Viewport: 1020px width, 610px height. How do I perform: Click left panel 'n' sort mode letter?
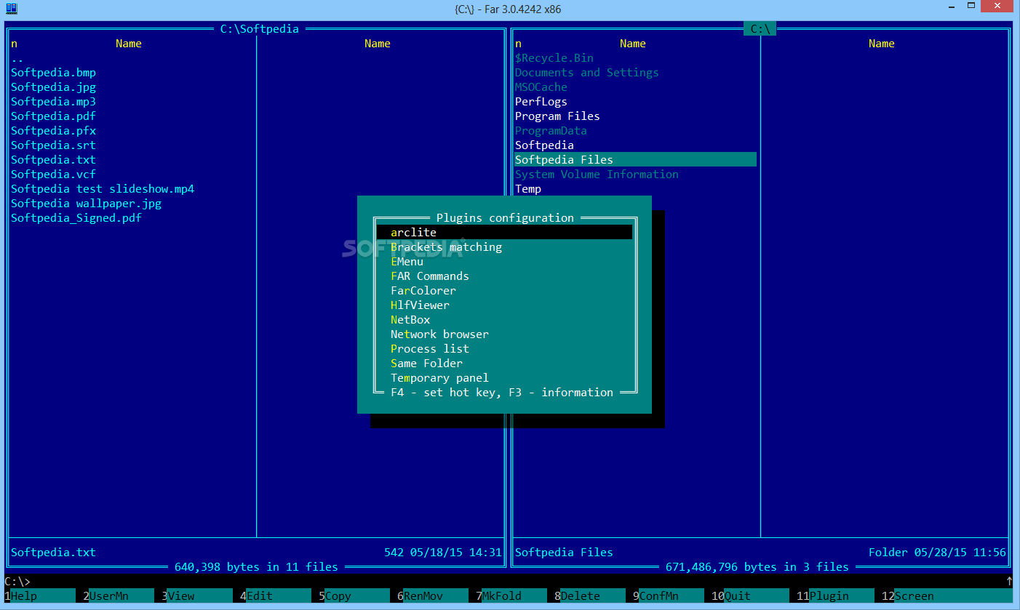pyautogui.click(x=14, y=44)
